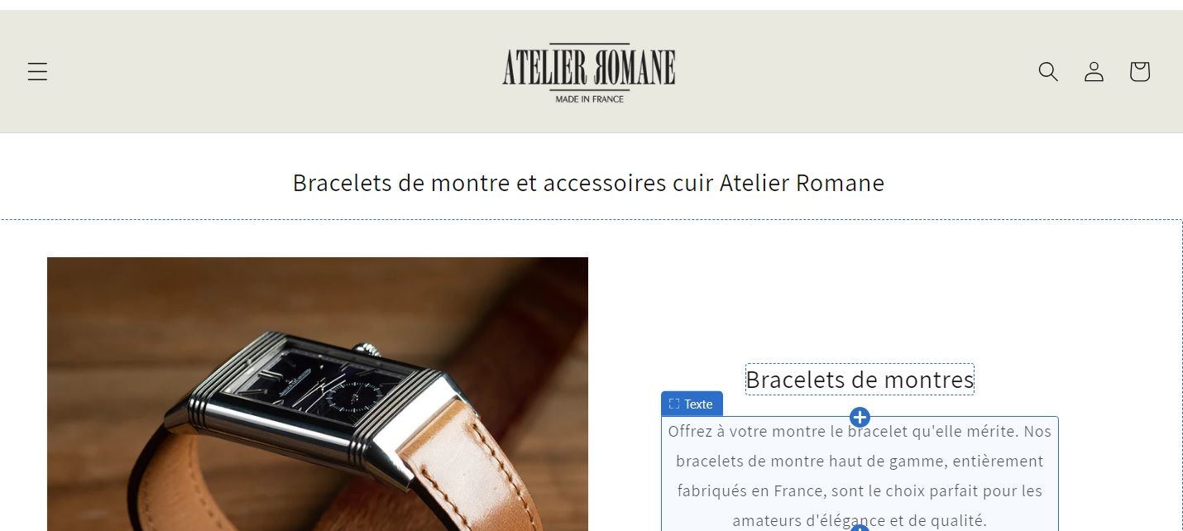Open the hamburger navigation menu
The image size is (1183, 531).
[37, 72]
